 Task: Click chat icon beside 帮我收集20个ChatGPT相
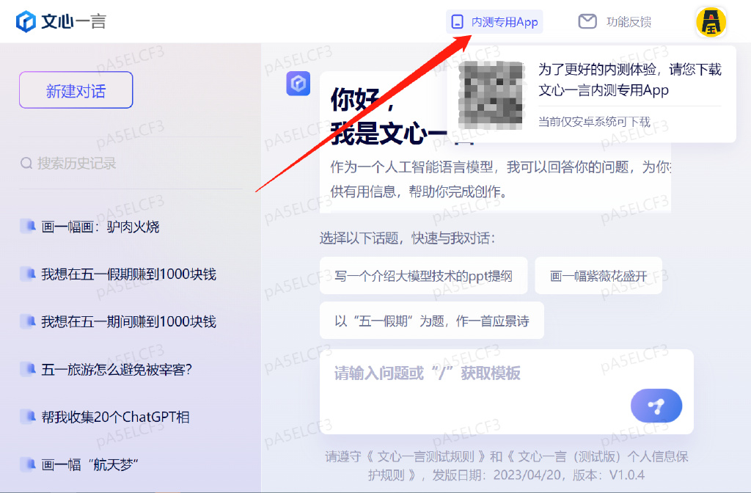[x=28, y=417]
